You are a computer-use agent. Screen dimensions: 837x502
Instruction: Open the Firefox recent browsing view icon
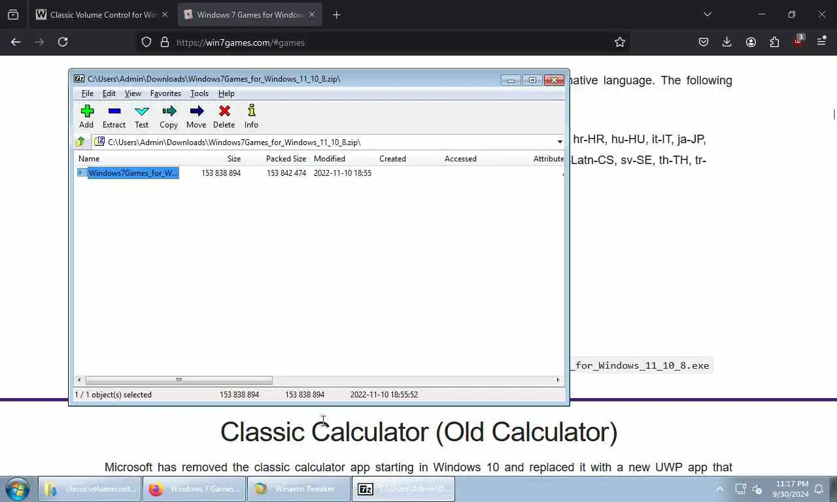click(x=13, y=14)
